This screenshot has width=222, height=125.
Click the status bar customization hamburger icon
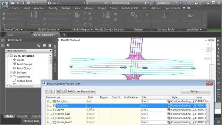219,121
